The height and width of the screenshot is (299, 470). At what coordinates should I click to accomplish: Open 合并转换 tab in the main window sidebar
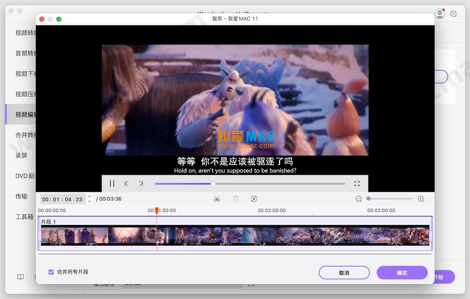click(26, 135)
